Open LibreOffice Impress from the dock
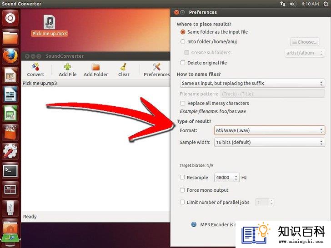 (10, 75)
